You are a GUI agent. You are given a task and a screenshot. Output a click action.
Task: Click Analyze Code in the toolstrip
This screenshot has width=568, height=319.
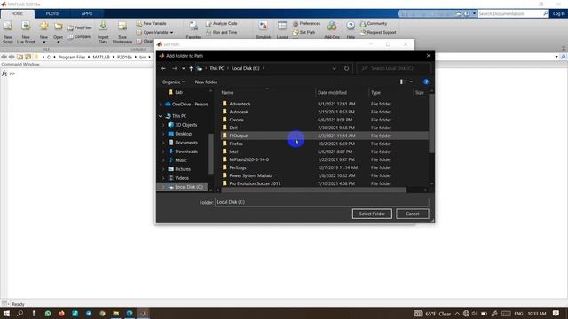222,24
